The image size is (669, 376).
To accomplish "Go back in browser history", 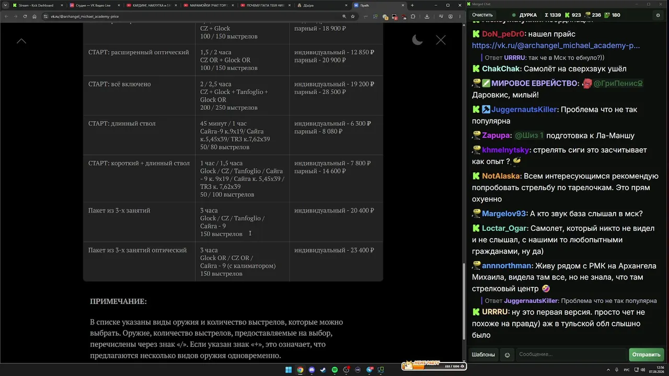I will click(x=6, y=16).
